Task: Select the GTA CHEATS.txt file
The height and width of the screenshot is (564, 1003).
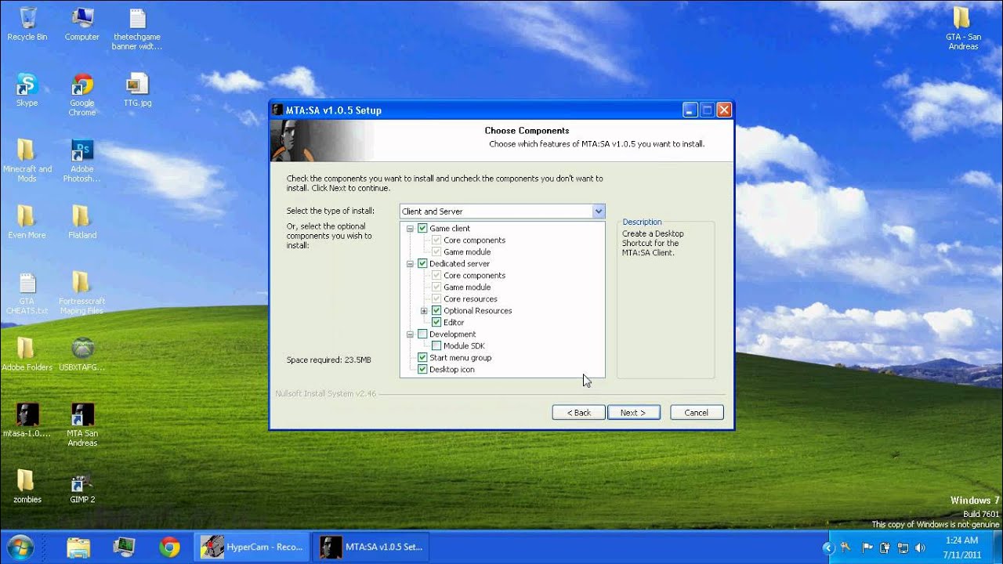Action: 27,293
